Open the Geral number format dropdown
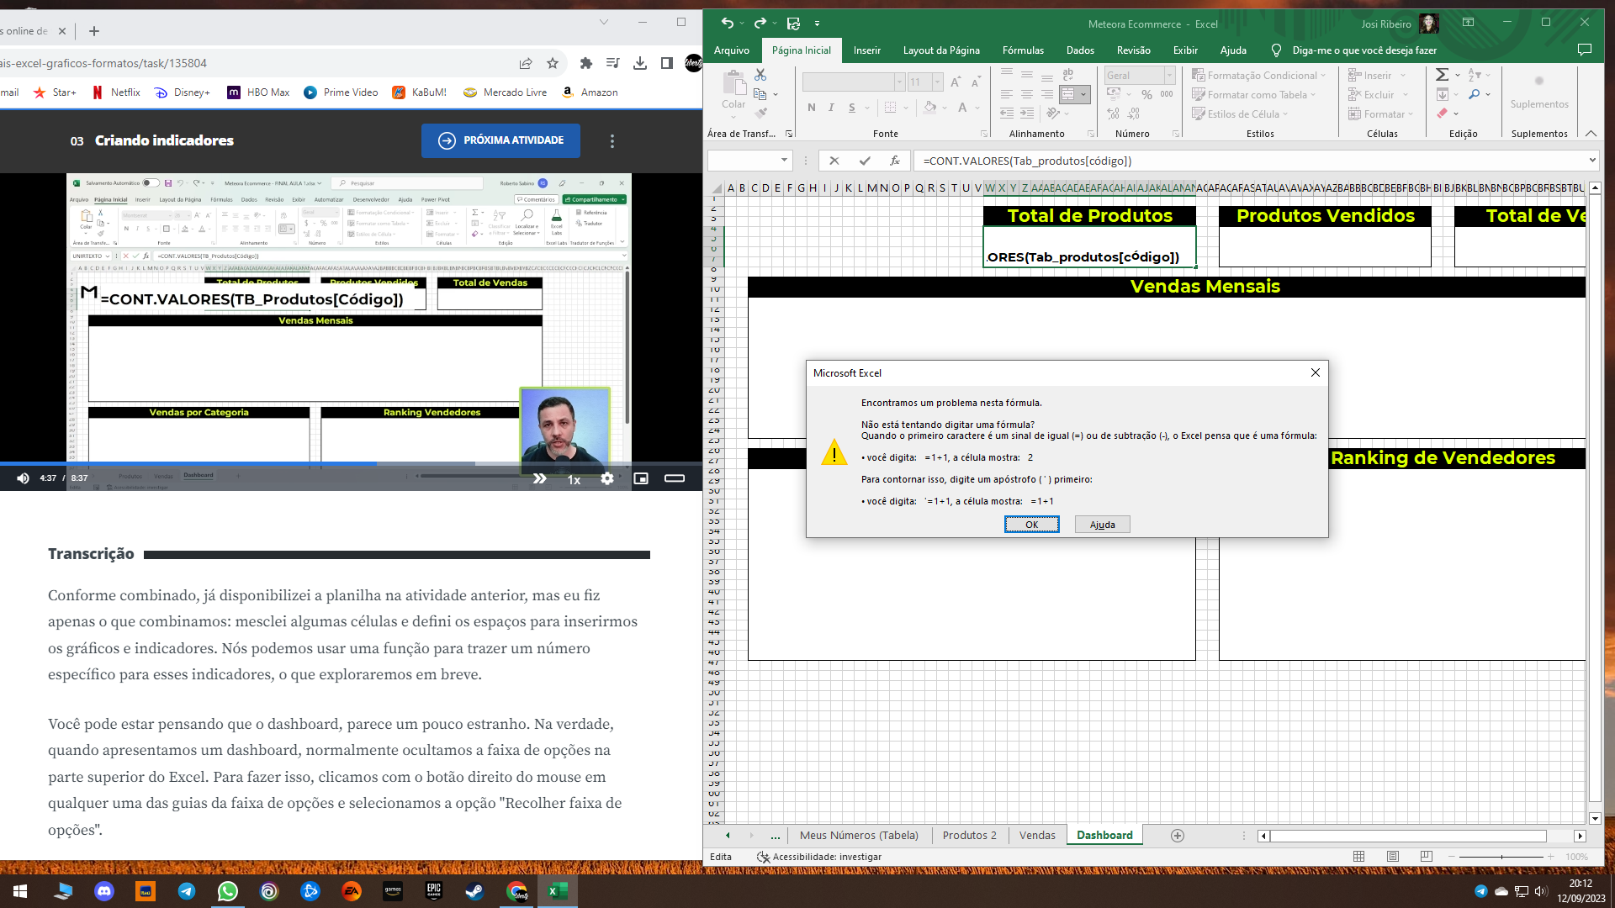 [x=1169, y=75]
